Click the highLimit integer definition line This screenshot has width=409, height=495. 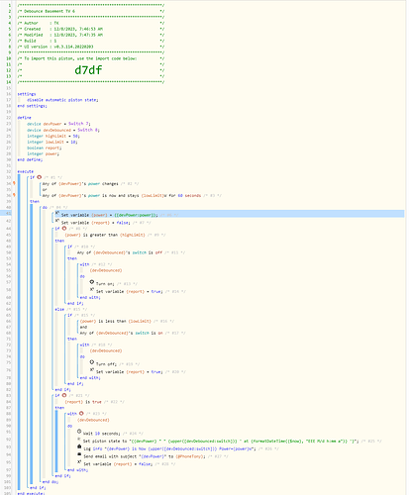pos(53,136)
